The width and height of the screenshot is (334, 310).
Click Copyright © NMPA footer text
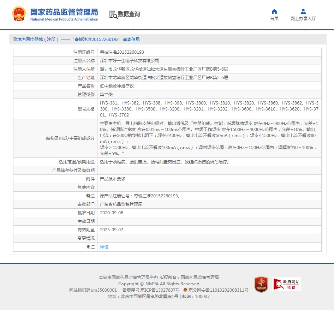click(x=159, y=284)
